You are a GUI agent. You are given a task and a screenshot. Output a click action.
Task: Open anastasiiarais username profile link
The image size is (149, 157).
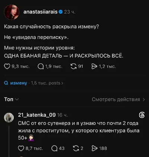(41, 12)
